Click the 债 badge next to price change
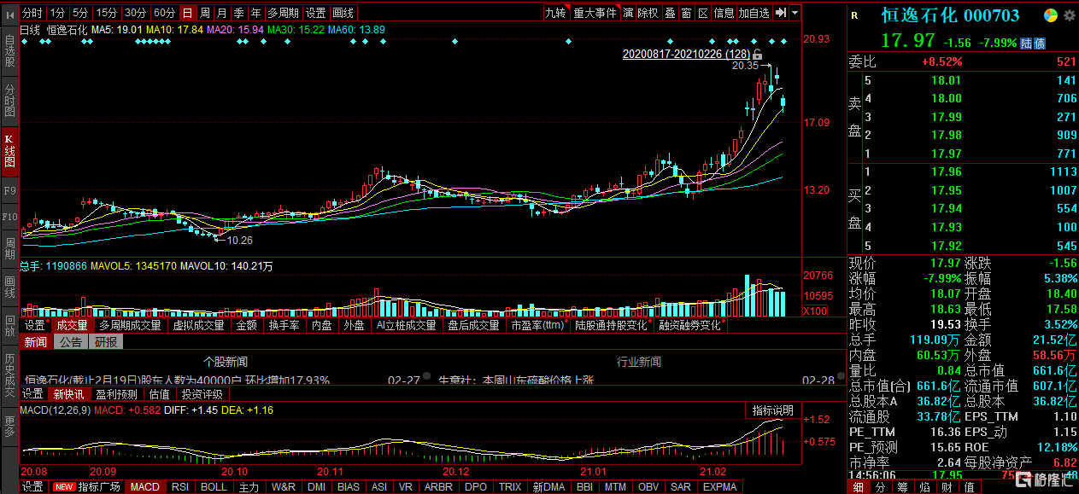This screenshot has width=1079, height=494. [1039, 44]
